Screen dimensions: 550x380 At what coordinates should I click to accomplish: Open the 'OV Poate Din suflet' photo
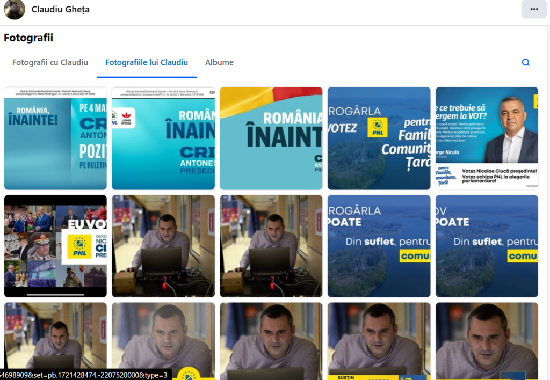[x=487, y=246]
